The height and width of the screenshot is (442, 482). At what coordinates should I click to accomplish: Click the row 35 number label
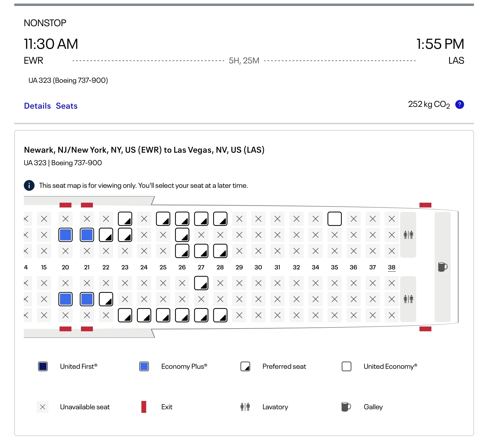[x=335, y=267]
